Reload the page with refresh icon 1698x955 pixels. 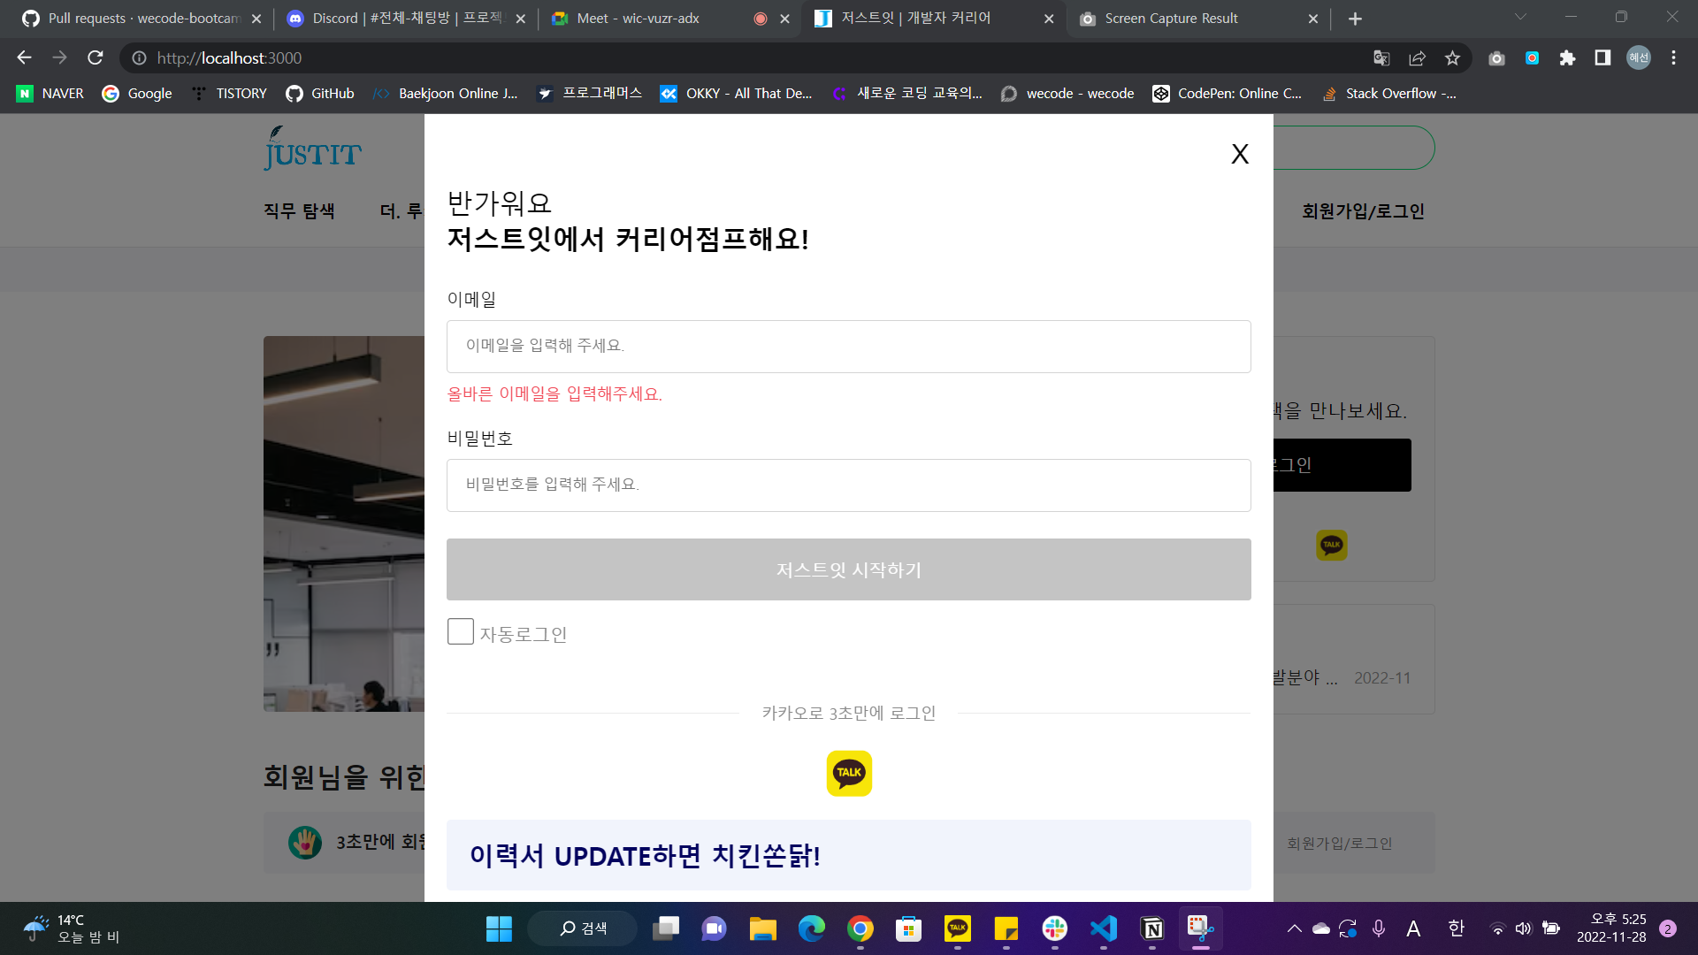96,57
